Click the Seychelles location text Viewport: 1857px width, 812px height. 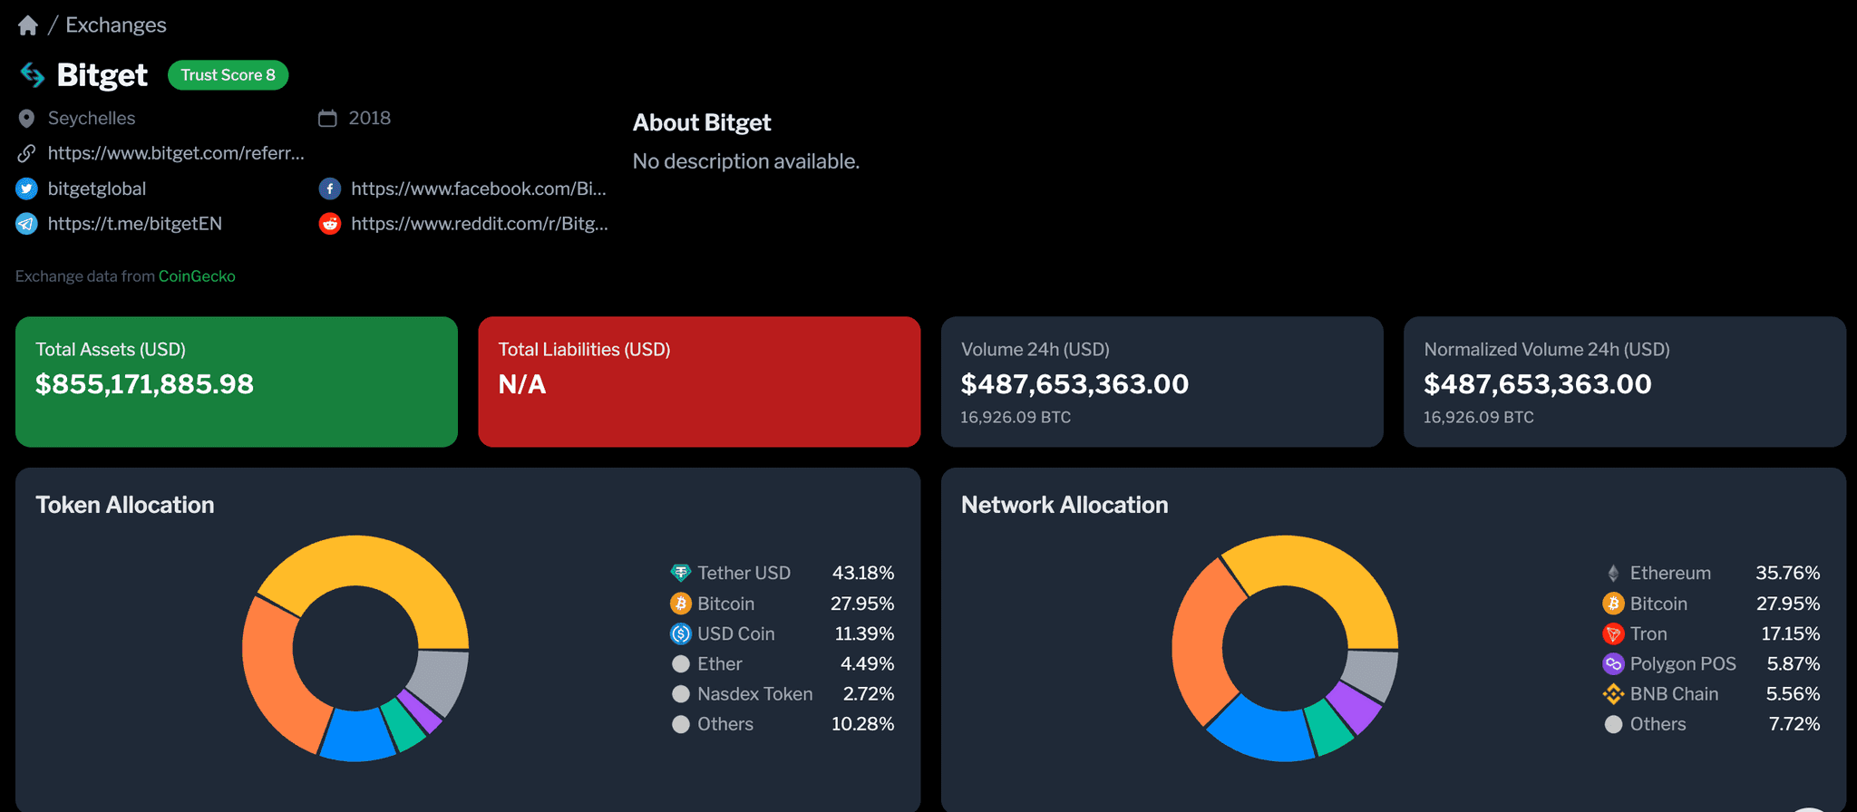[x=92, y=119]
